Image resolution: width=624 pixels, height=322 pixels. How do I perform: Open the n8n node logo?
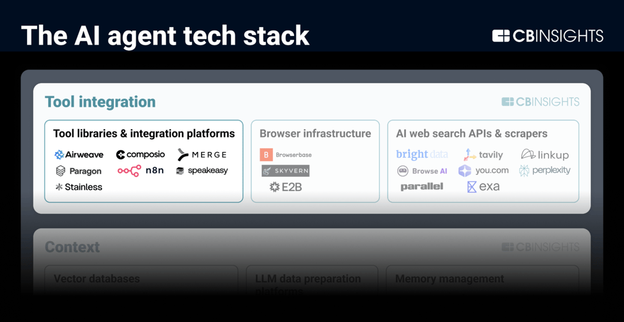[140, 171]
